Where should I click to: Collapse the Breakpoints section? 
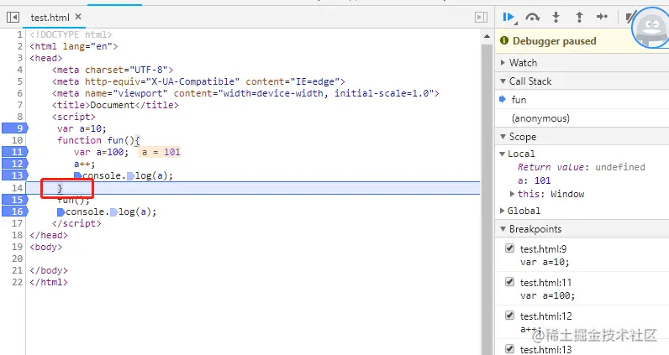click(x=503, y=229)
